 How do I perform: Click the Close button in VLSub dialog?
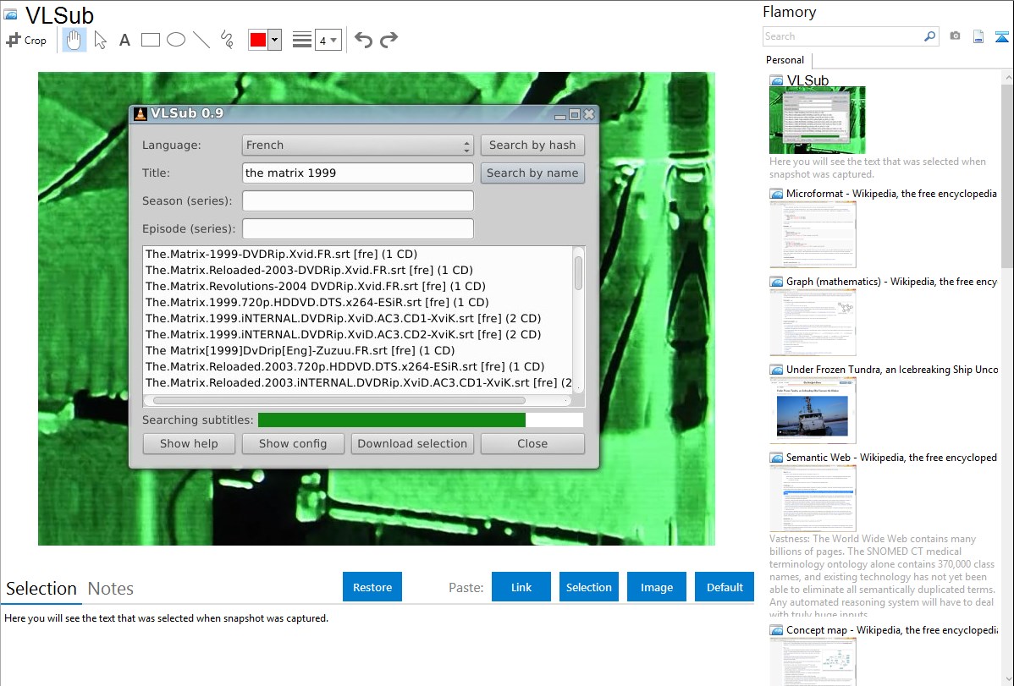(532, 443)
